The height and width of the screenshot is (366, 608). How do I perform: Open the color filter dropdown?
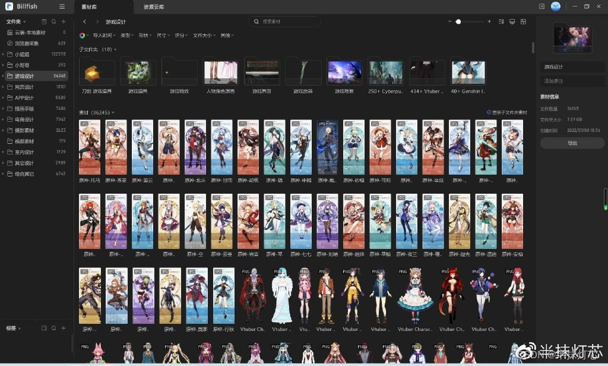click(84, 35)
